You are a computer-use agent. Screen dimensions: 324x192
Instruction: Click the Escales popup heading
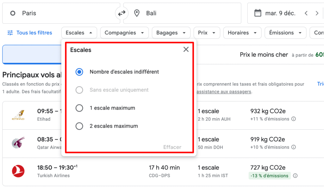81,50
